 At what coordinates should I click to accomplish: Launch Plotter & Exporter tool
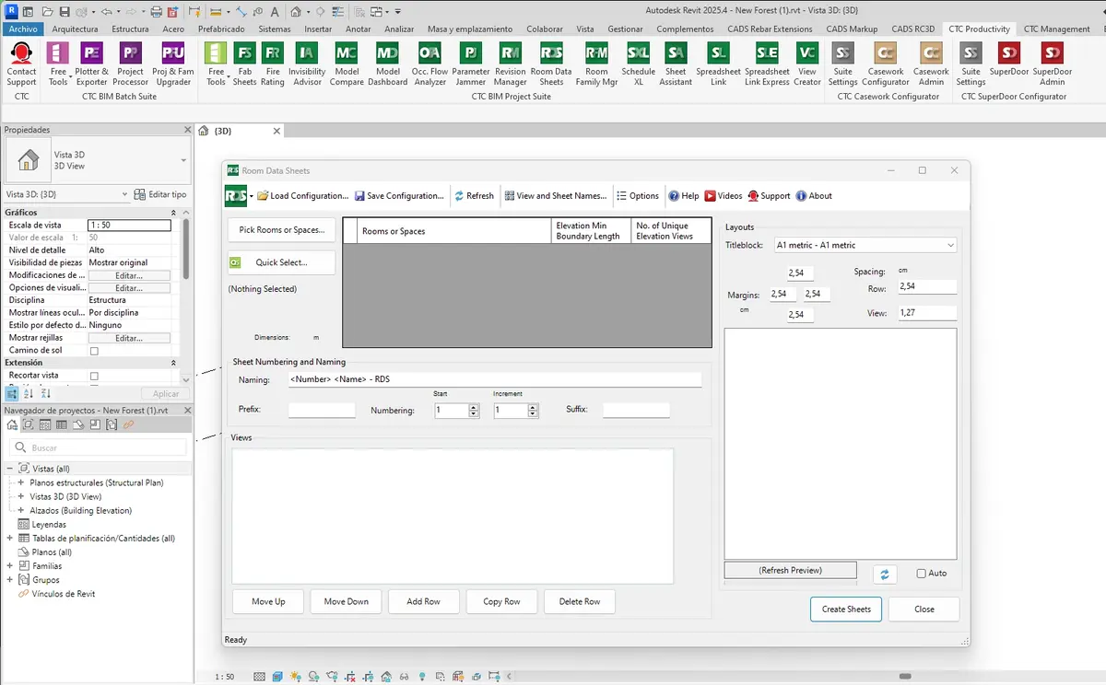click(x=91, y=64)
